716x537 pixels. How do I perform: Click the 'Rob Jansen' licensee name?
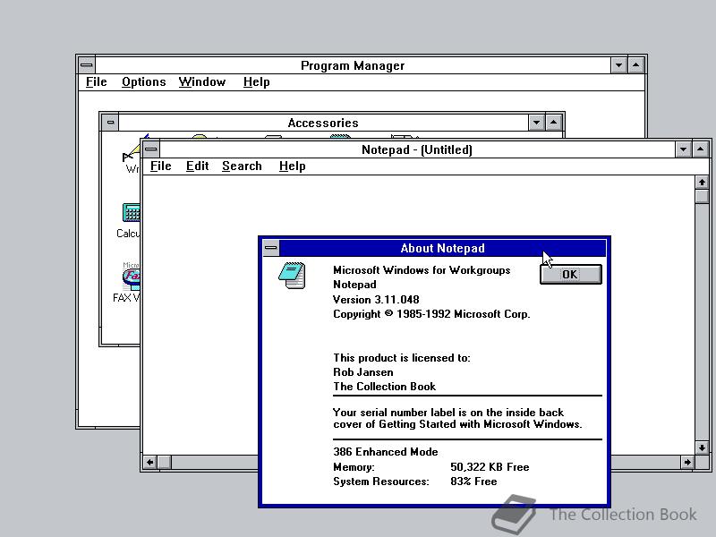coord(363,372)
